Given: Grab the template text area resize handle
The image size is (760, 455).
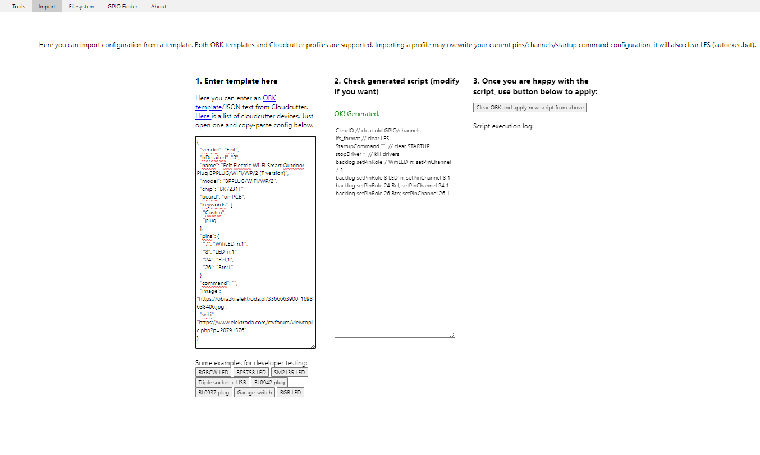Looking at the screenshot, I should [313, 346].
